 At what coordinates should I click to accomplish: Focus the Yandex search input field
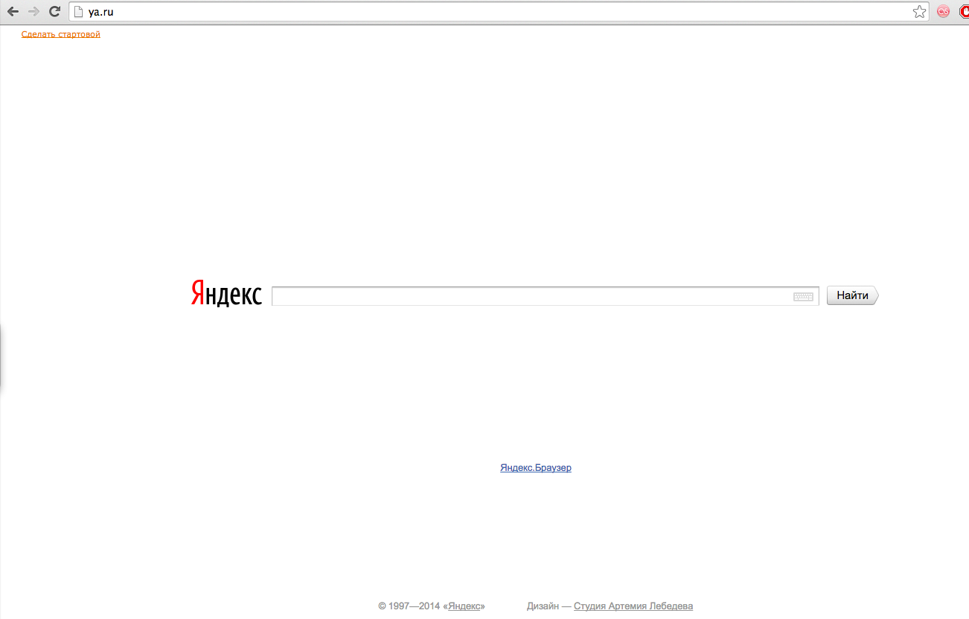click(545, 296)
